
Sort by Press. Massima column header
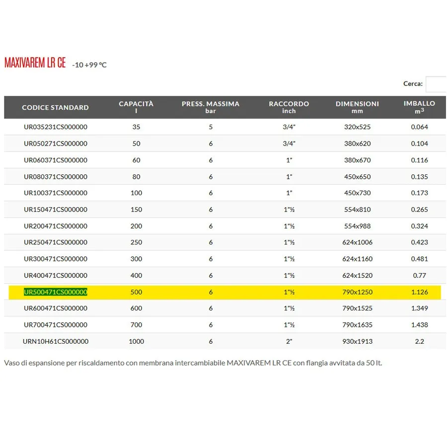click(211, 107)
